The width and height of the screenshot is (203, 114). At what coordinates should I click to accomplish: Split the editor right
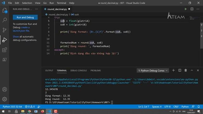click(192, 9)
